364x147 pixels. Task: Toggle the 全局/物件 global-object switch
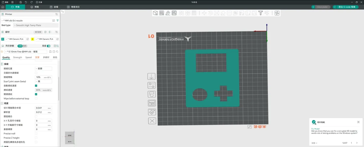[22, 46]
